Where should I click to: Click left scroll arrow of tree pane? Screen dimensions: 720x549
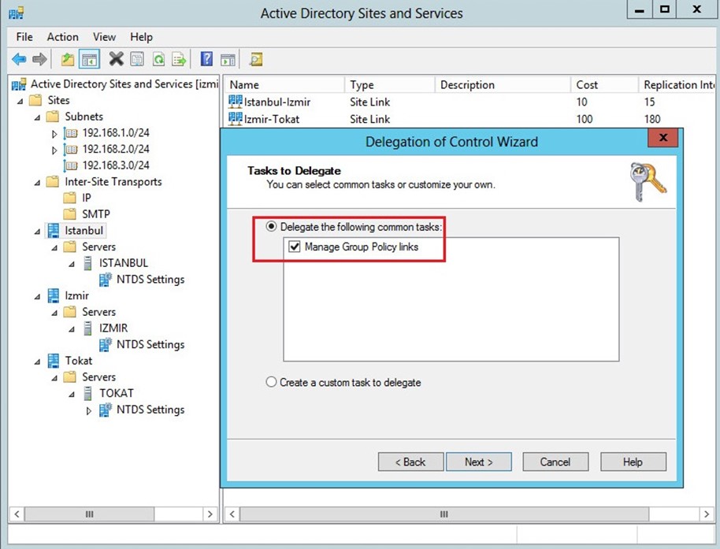click(17, 514)
